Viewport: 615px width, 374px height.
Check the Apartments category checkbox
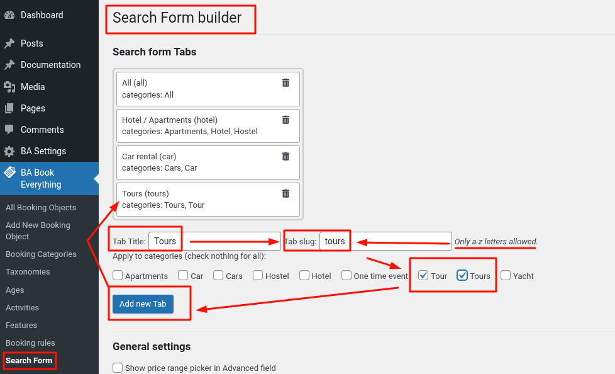click(x=118, y=275)
